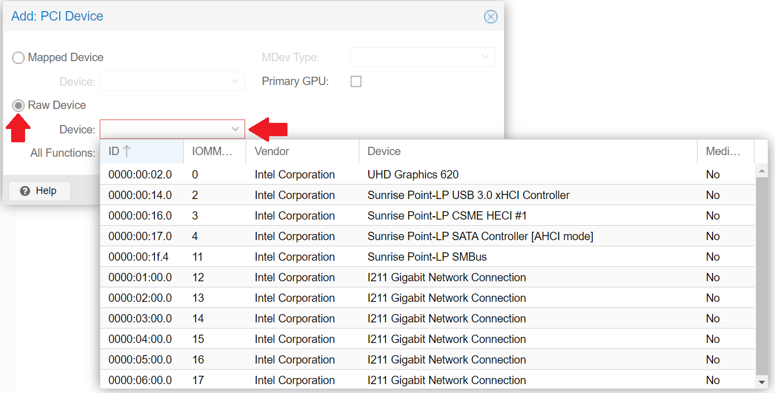Click the chevron on the MDev Type field

(484, 57)
